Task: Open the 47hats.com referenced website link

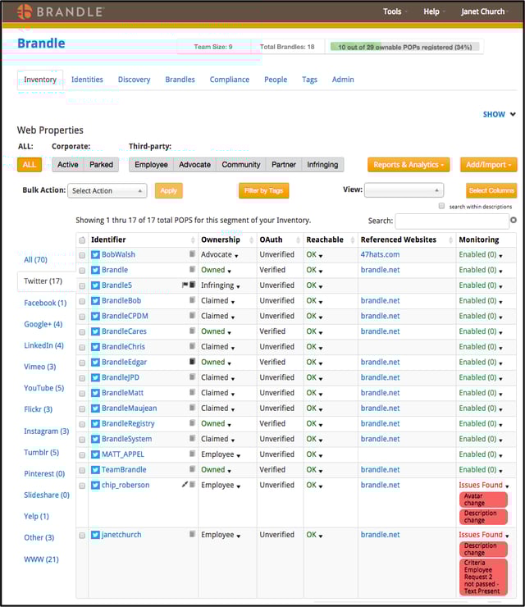Action: coord(380,254)
